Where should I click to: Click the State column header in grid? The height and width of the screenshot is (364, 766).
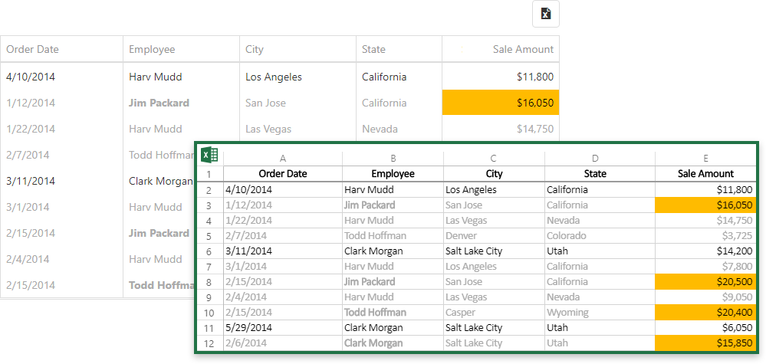(373, 49)
